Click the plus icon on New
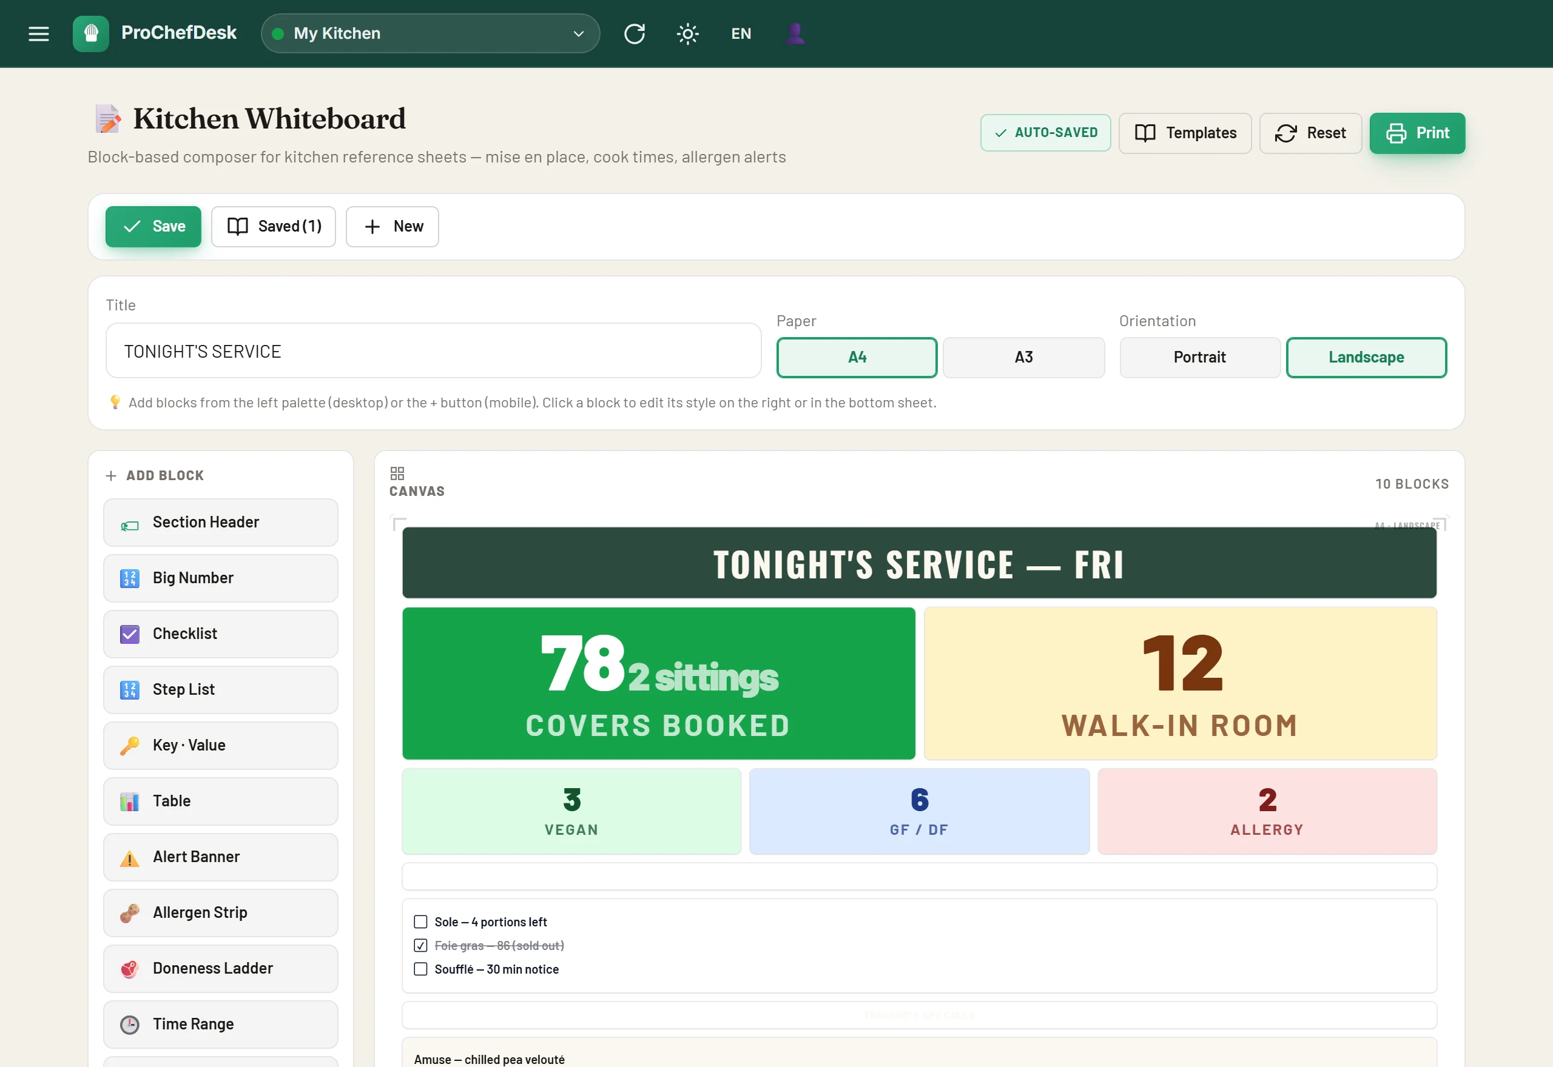Viewport: 1553px width, 1067px height. (372, 227)
